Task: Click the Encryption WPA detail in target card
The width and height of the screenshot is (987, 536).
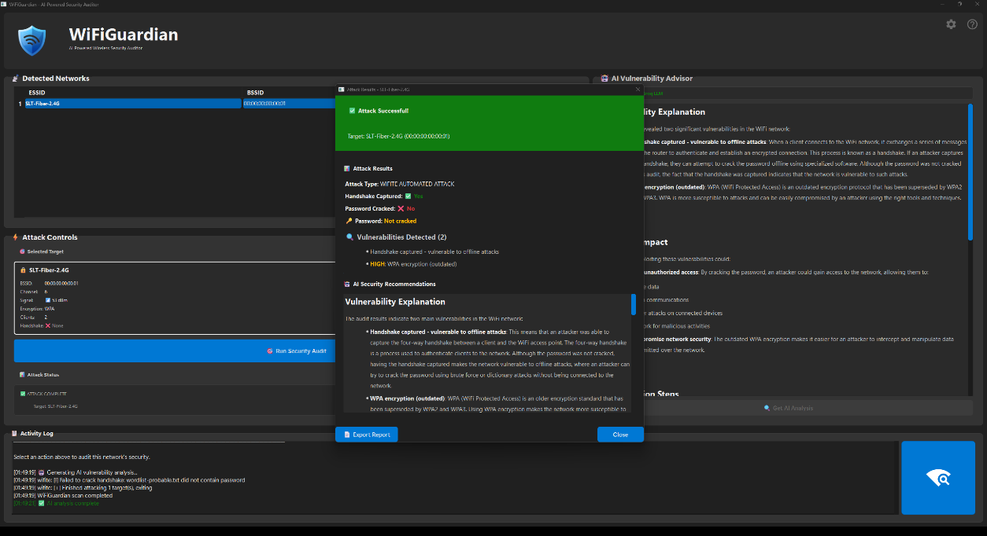Action: tap(37, 309)
